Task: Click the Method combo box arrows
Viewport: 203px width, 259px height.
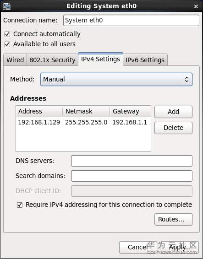Action: [187, 79]
